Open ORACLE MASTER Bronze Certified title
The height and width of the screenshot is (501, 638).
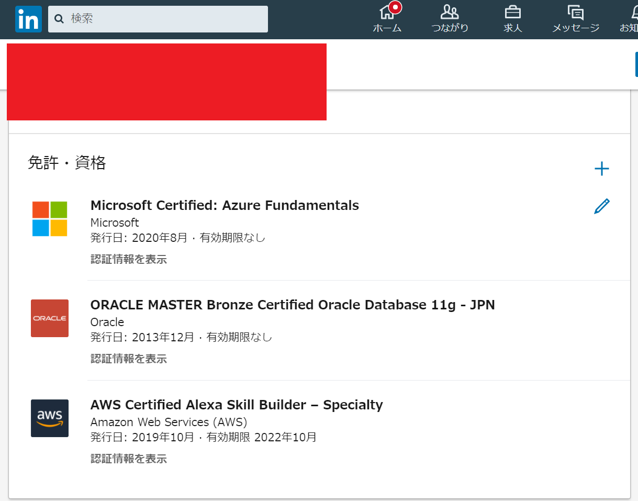coord(293,305)
